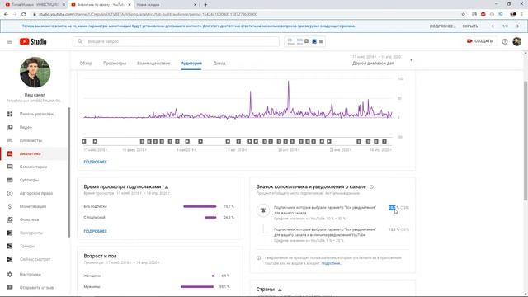Viewport: 528px width, 297px height.
Task: Click the info icon beside Значок колокольчика title
Action: tap(371, 187)
